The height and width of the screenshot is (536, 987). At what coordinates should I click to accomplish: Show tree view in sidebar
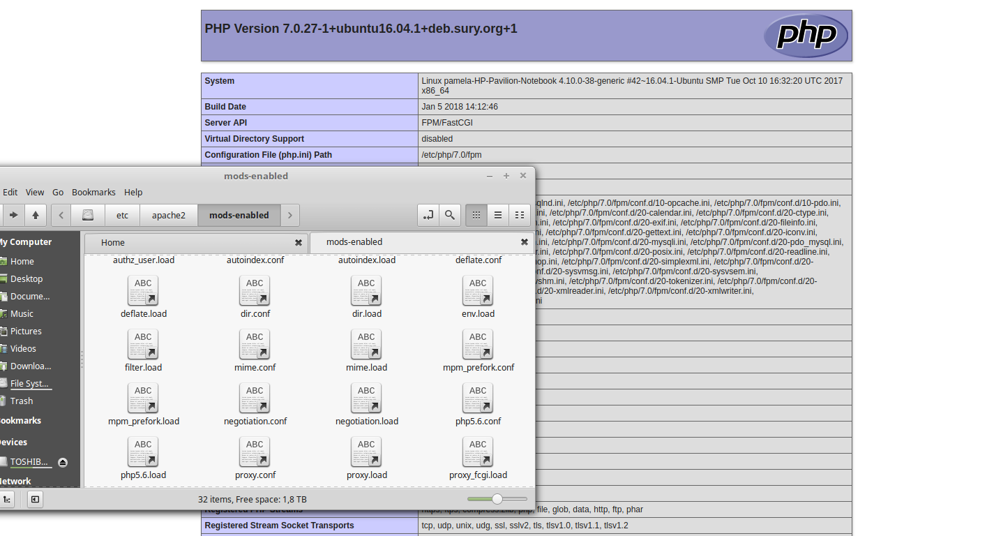(6, 499)
